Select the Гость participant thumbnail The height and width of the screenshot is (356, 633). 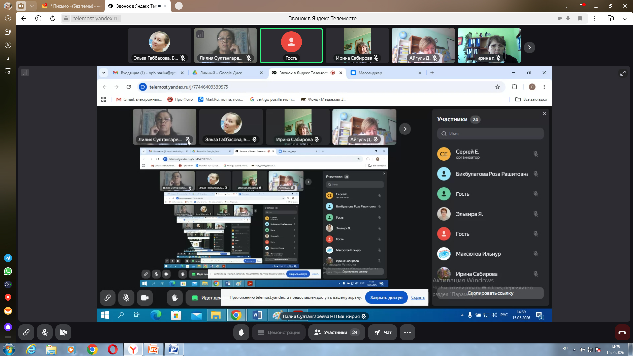291,45
